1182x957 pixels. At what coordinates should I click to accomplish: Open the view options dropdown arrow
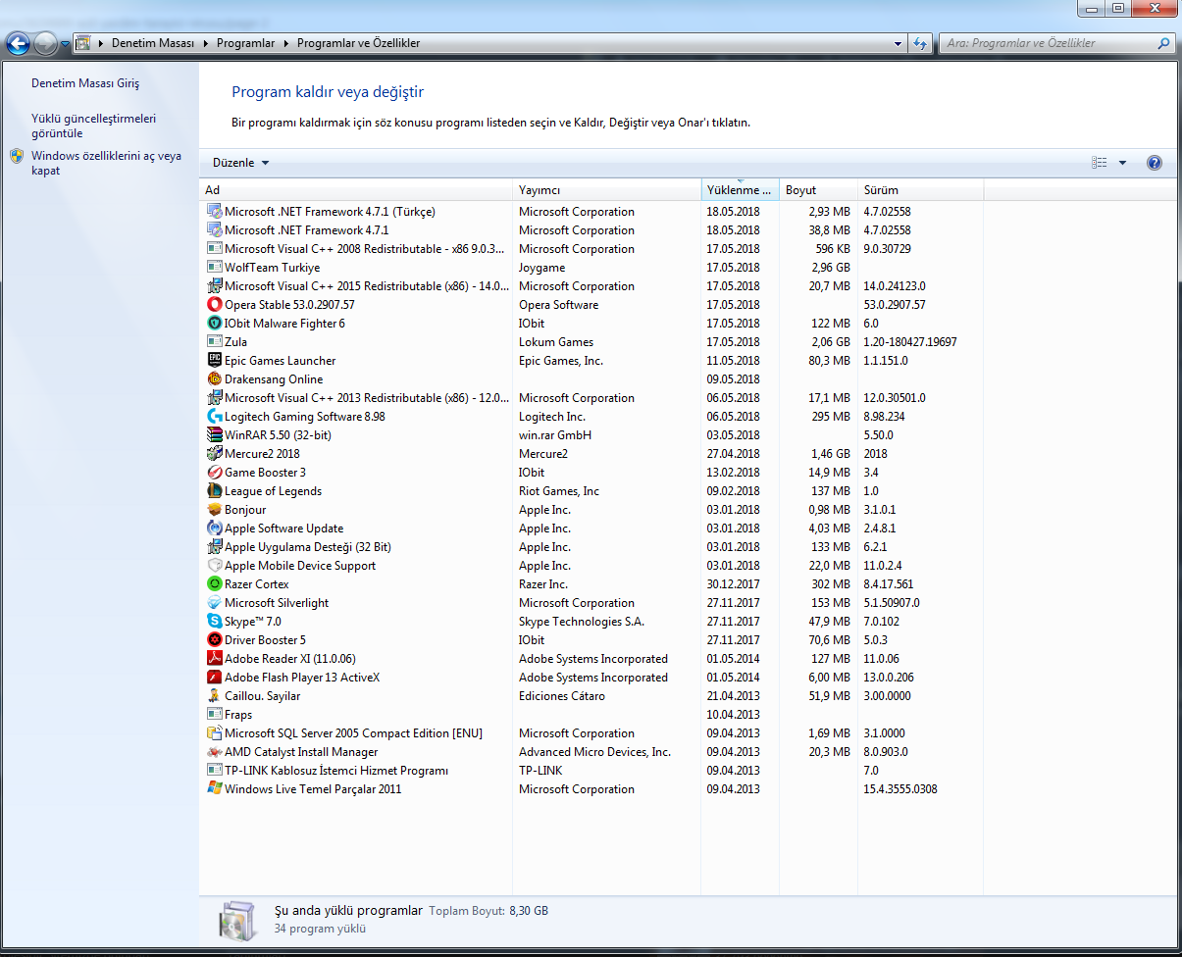tap(1122, 163)
